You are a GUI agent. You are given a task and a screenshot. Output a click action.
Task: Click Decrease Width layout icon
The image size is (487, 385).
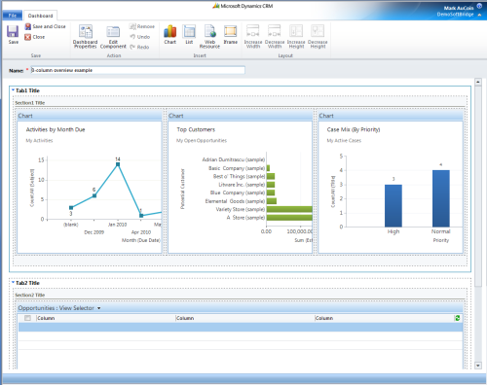point(275,37)
